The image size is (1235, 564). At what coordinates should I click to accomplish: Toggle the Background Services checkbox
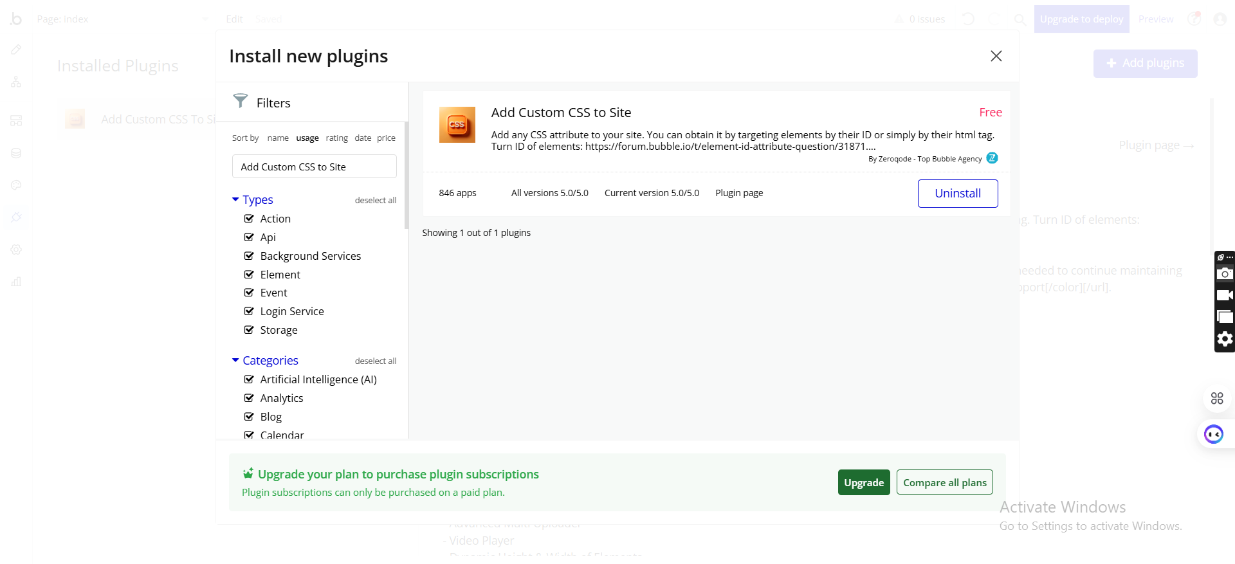[x=249, y=256]
